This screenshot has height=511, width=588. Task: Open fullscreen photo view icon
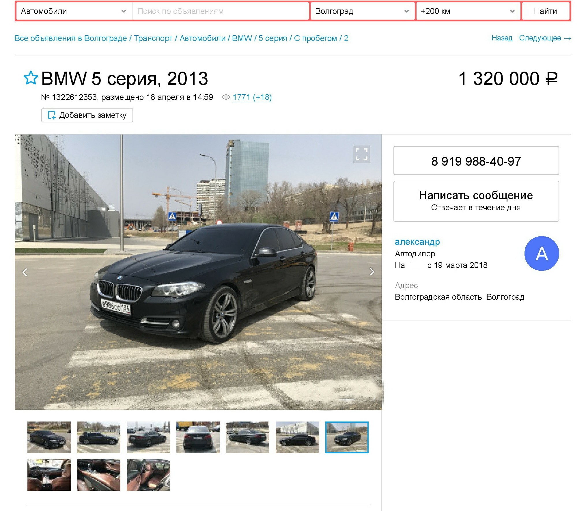pos(361,154)
